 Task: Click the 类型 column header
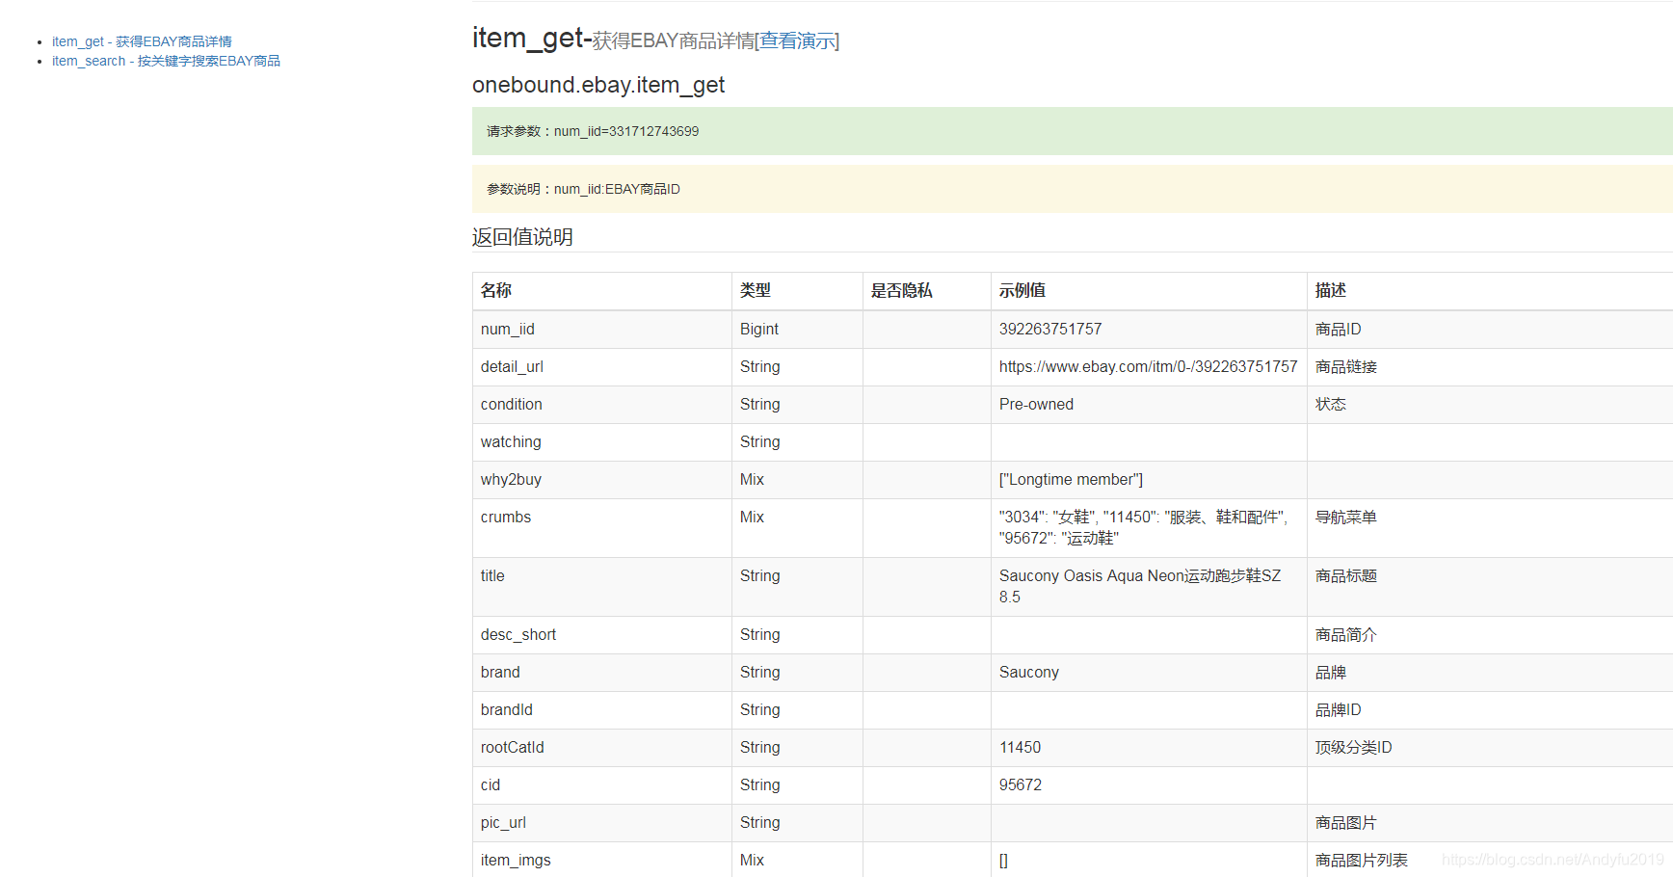pos(756,290)
